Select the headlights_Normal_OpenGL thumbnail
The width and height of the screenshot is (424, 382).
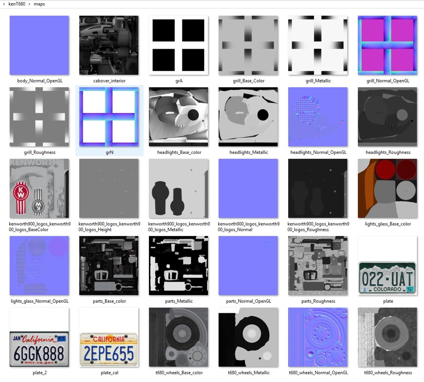click(318, 117)
